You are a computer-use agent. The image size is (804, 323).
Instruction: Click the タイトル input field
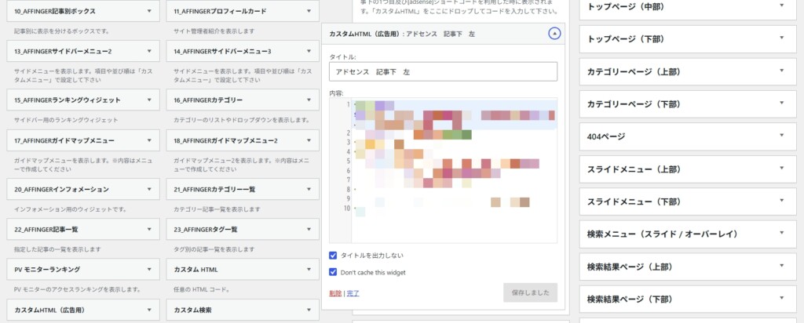tap(443, 71)
